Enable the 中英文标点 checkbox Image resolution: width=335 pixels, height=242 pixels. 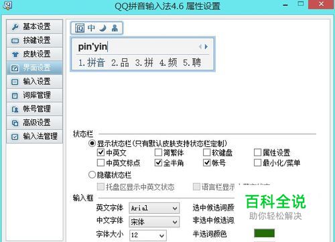(100, 163)
